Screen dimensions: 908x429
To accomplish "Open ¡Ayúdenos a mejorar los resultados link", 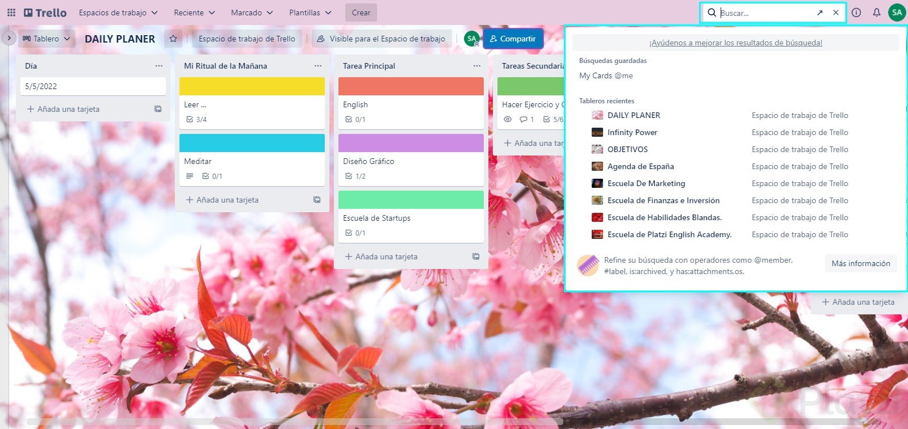I will (x=736, y=43).
